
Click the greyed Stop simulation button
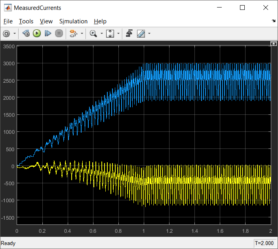click(59, 33)
